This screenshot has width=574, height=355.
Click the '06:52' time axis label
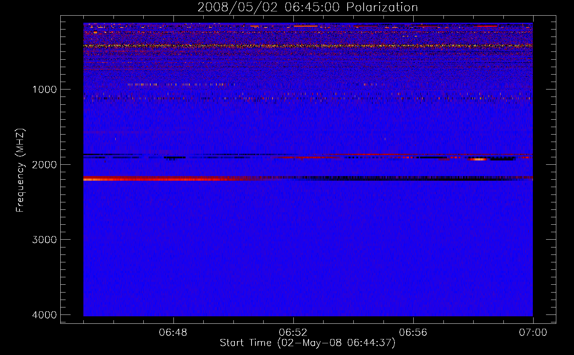pos(293,333)
